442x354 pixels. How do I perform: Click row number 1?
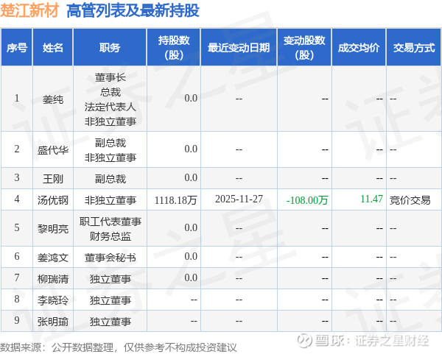pos(17,98)
